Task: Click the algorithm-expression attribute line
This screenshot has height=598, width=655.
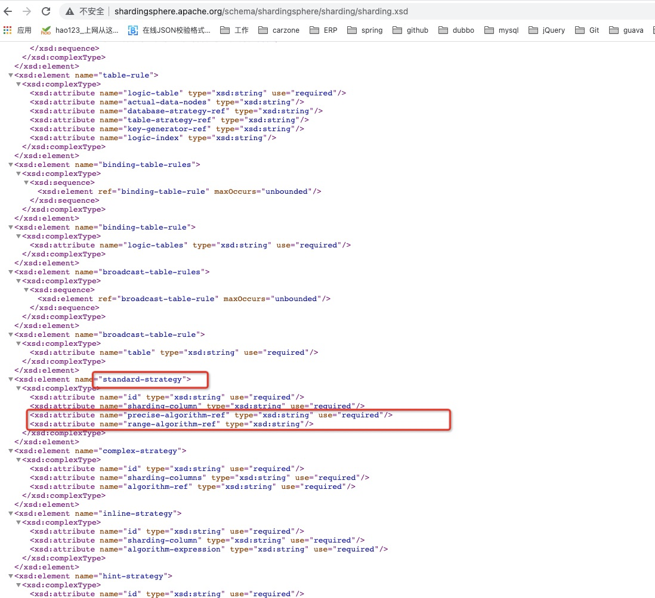Action: coord(209,549)
